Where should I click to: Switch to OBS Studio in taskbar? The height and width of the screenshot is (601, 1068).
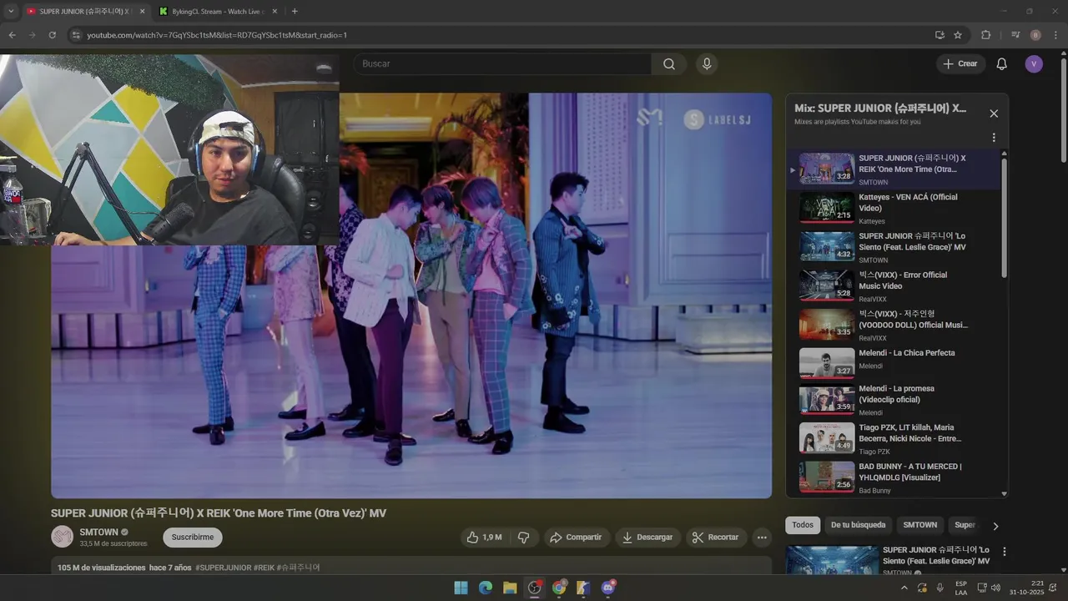click(535, 588)
